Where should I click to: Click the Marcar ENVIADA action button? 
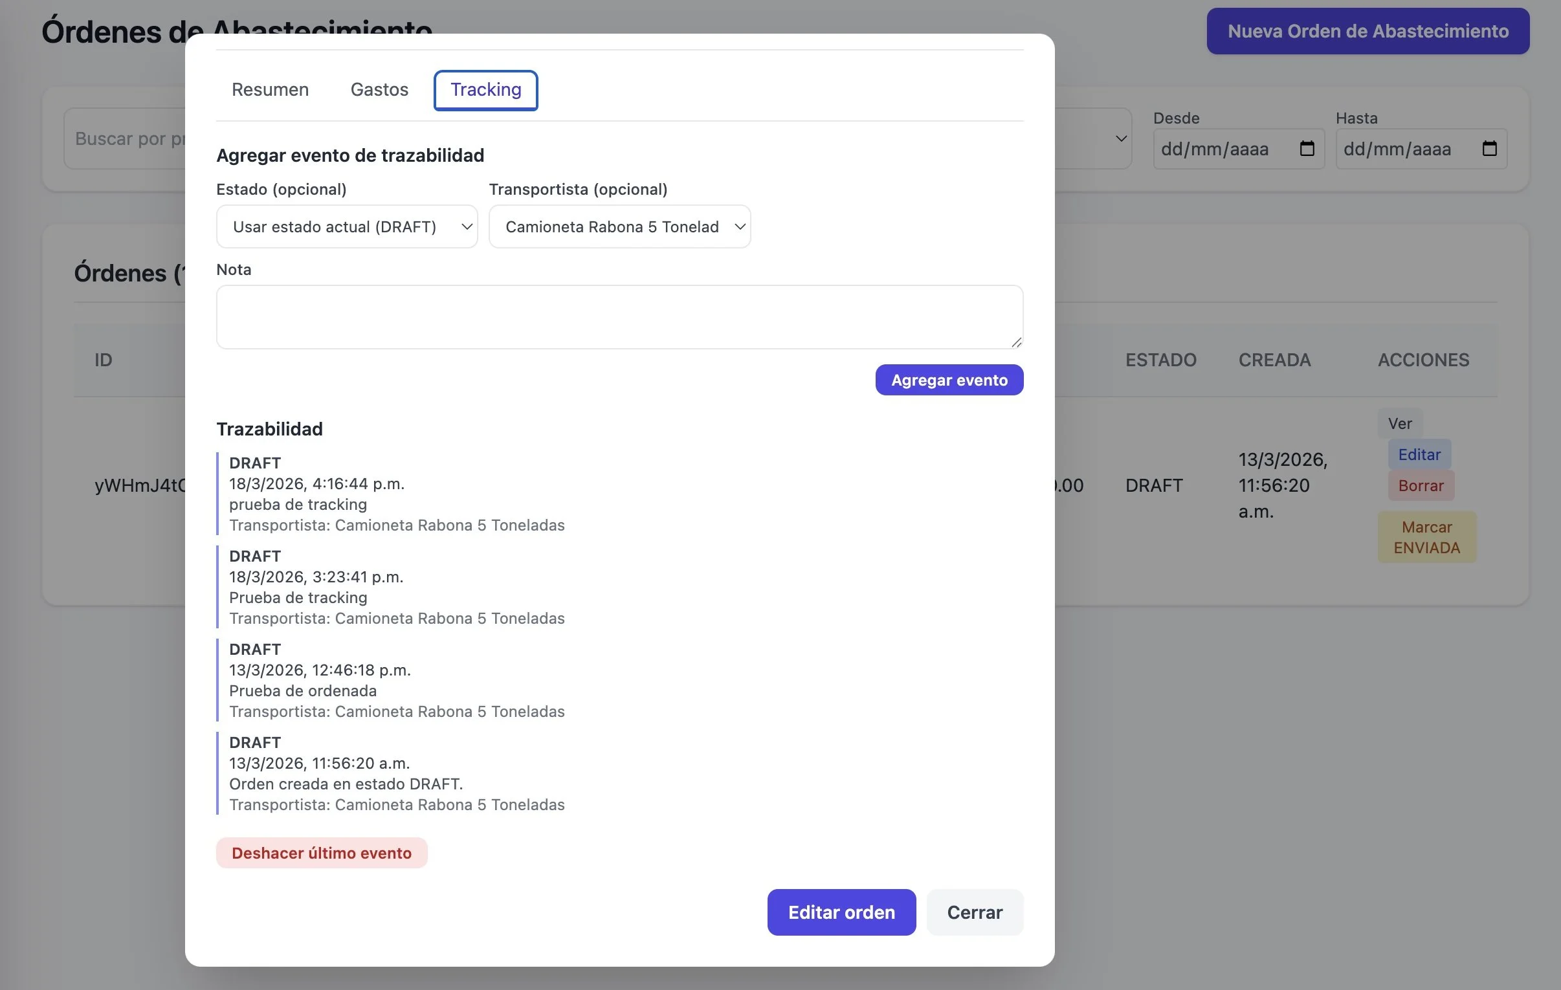point(1426,537)
